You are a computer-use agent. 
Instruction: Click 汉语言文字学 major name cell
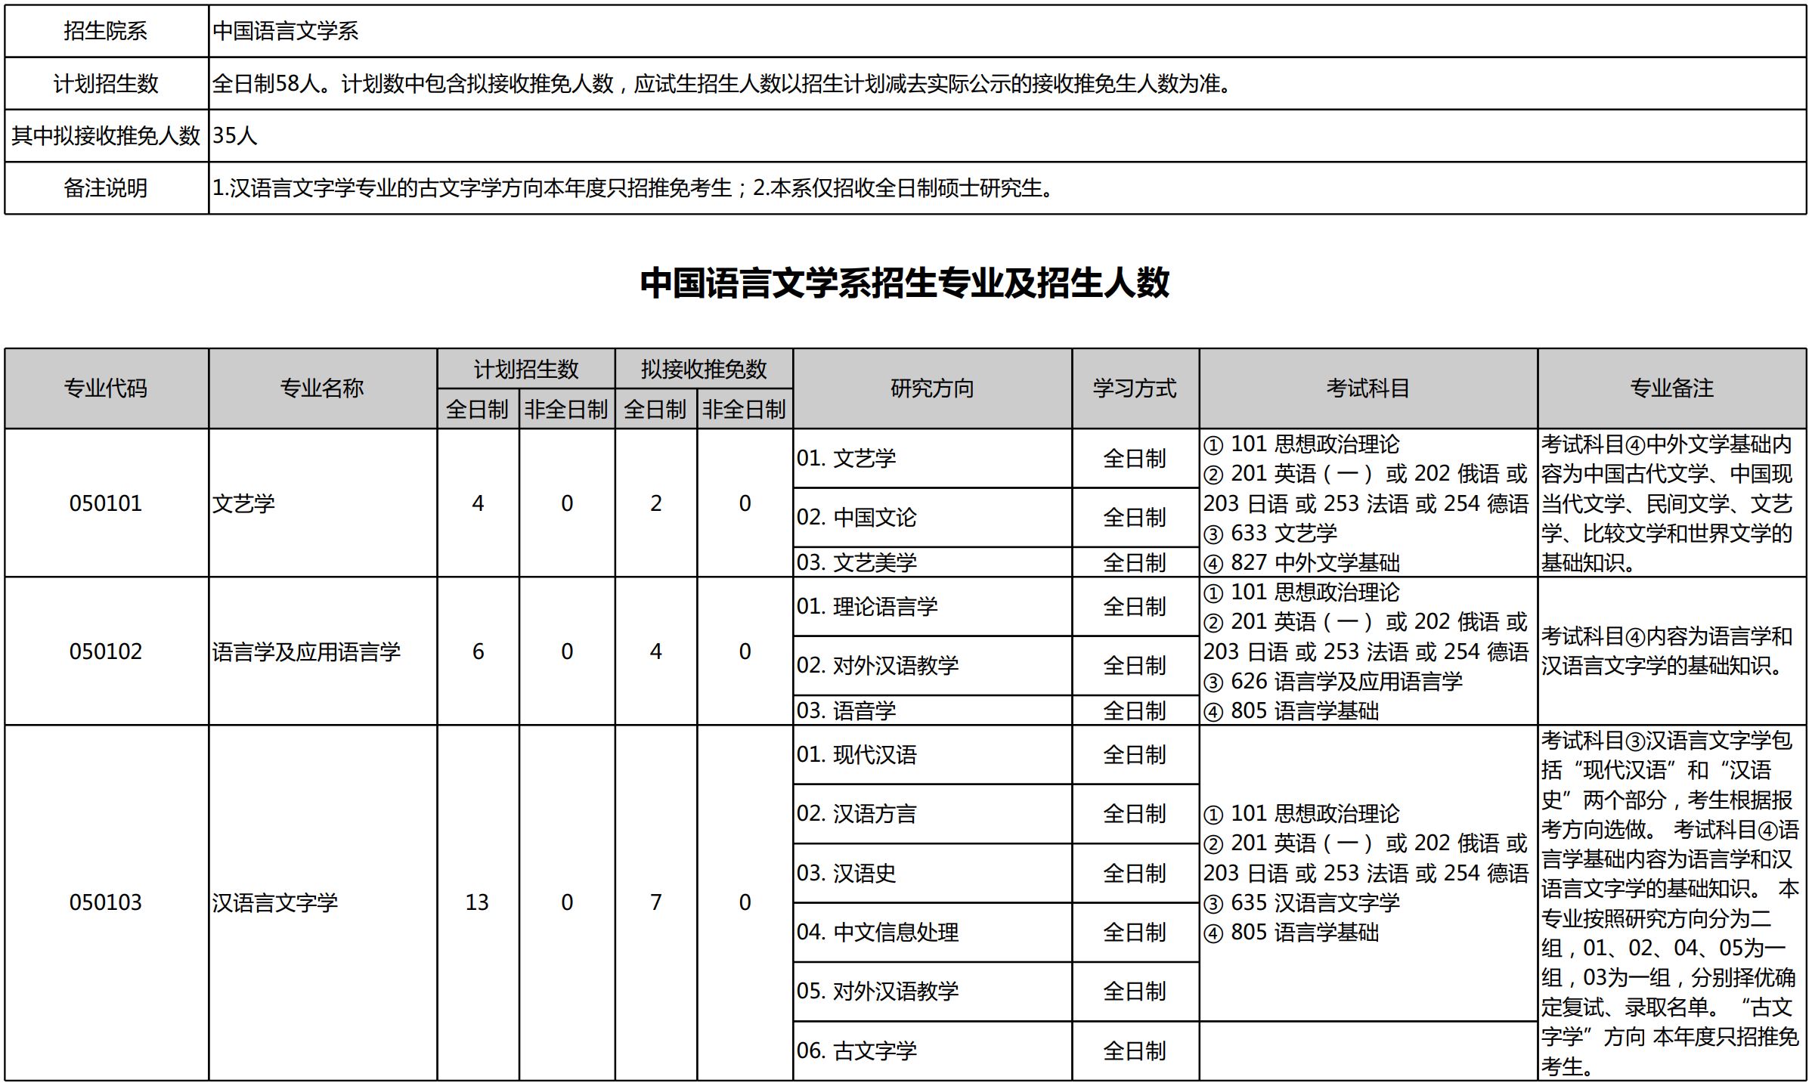point(275,902)
